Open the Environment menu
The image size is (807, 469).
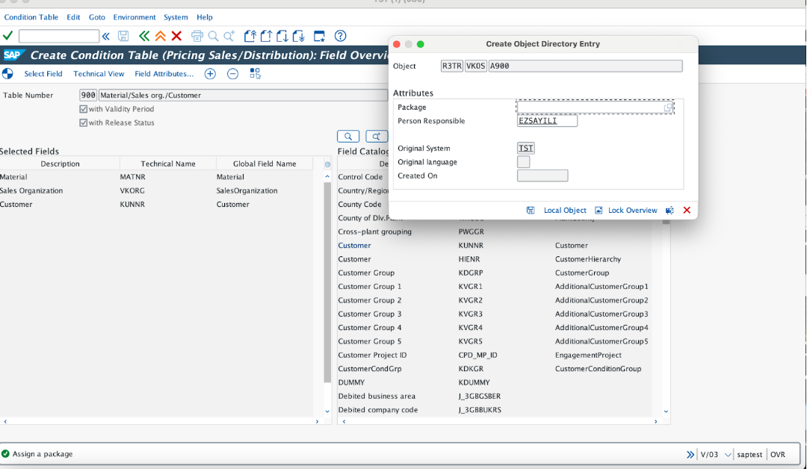pyautogui.click(x=134, y=17)
